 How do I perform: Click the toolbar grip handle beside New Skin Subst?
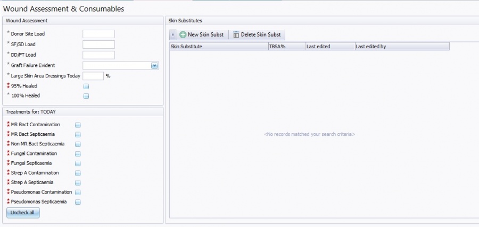(173, 34)
